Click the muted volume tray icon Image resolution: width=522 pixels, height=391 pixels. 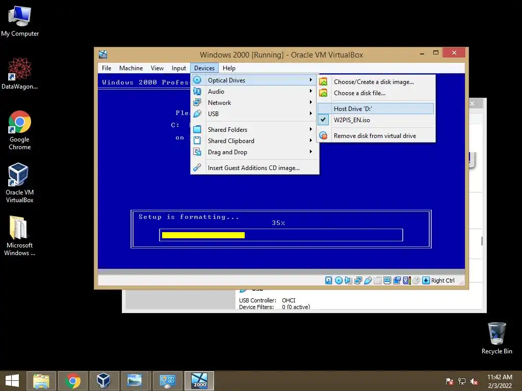point(474,381)
